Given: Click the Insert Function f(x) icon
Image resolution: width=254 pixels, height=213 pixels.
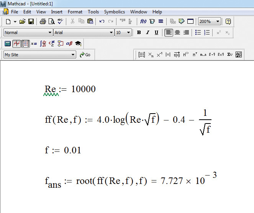Looking at the screenshot, I should click(143, 21).
